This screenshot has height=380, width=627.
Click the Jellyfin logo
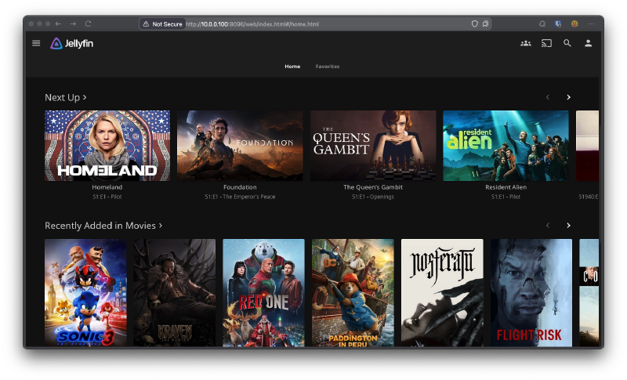[x=71, y=43]
